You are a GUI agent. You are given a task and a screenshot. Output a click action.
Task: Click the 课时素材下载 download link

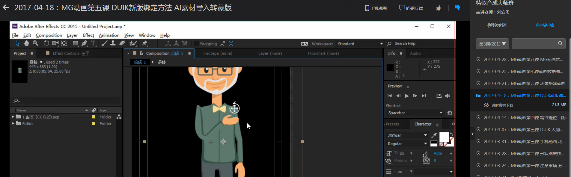tap(502, 105)
